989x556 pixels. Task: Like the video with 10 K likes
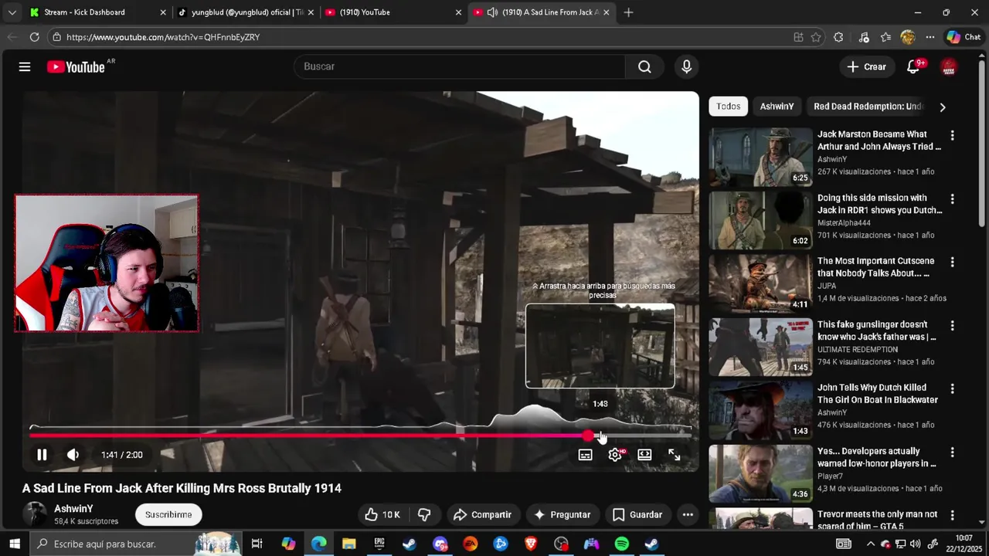tap(383, 514)
